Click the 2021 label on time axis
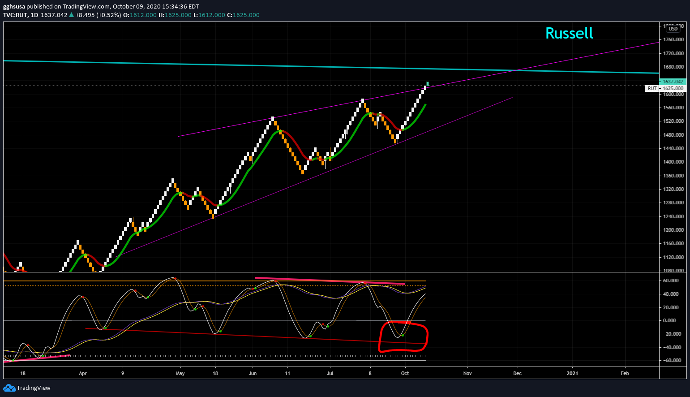690x397 pixels. [572, 373]
